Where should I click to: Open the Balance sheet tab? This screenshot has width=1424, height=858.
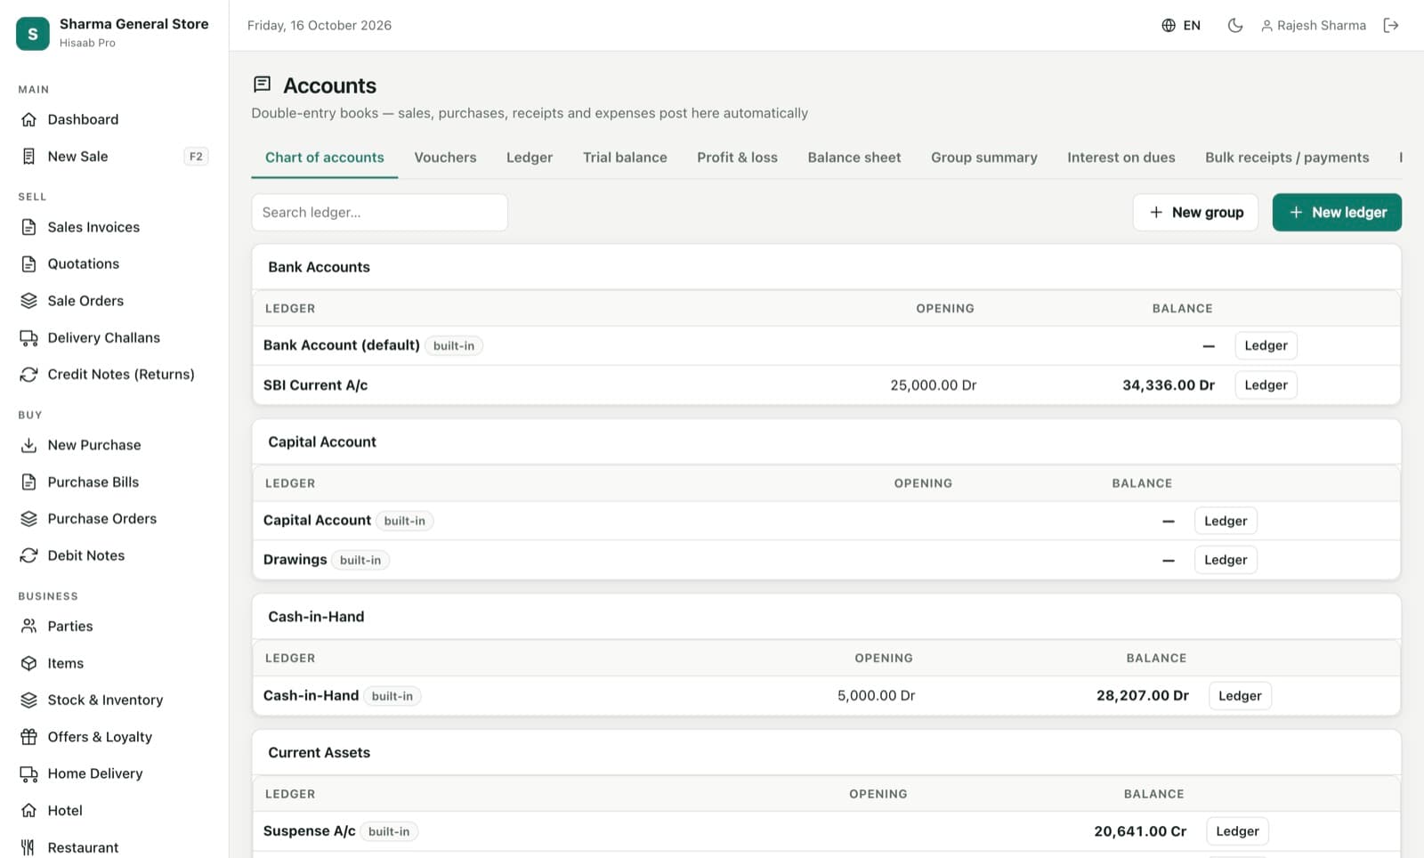coord(854,158)
